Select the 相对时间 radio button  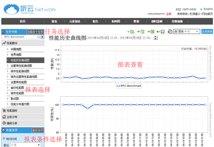pos(4,138)
